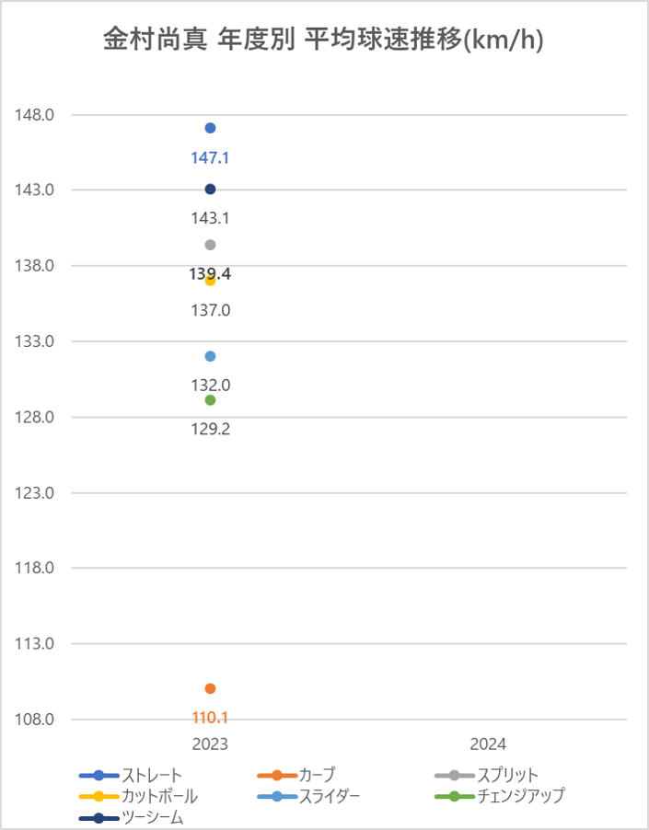This screenshot has width=649, height=830.
Task: Click the スプリット legend marker
Action: (454, 776)
